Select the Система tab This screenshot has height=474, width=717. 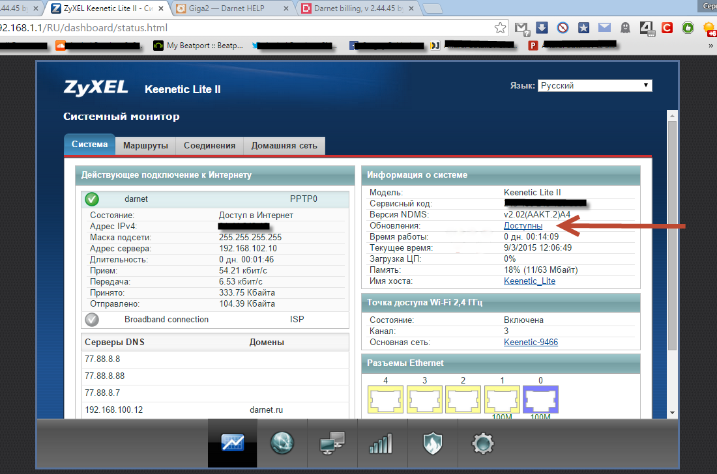click(90, 145)
